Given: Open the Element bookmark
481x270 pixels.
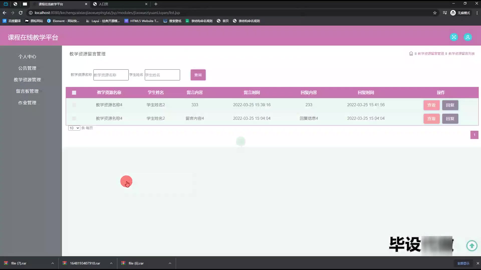Looking at the screenshot, I should (x=63, y=21).
